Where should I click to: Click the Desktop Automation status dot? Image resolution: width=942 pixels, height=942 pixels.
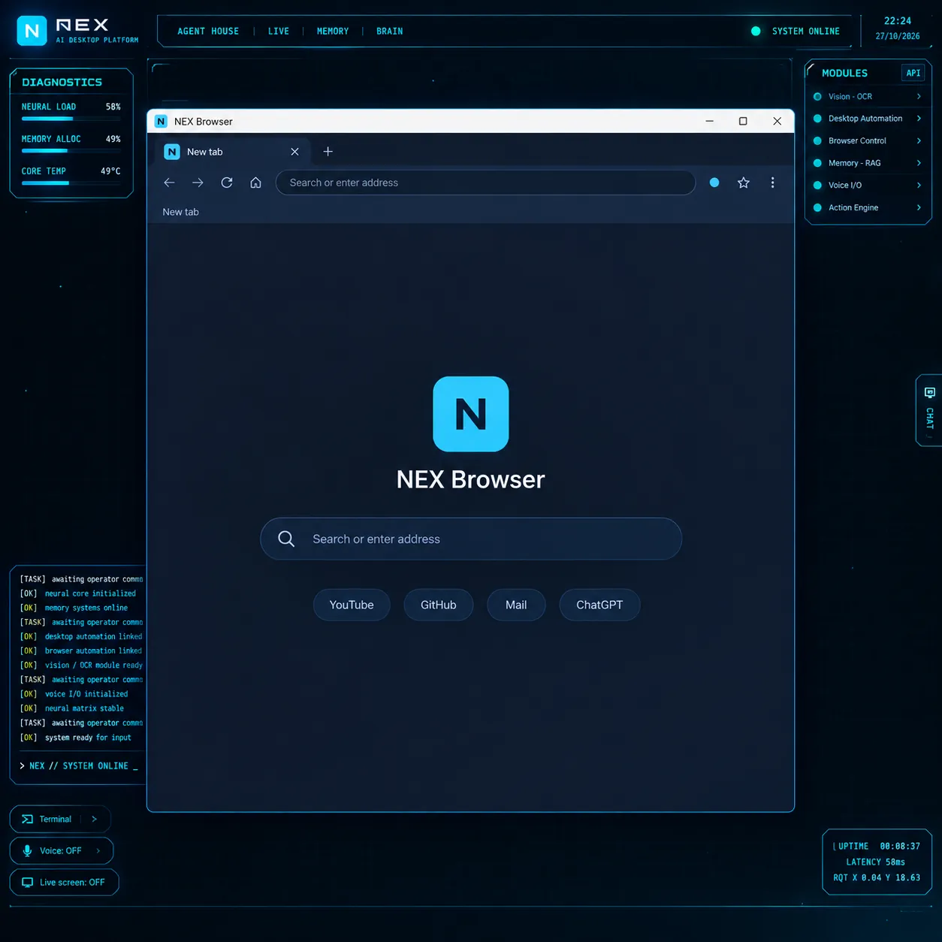tap(817, 119)
